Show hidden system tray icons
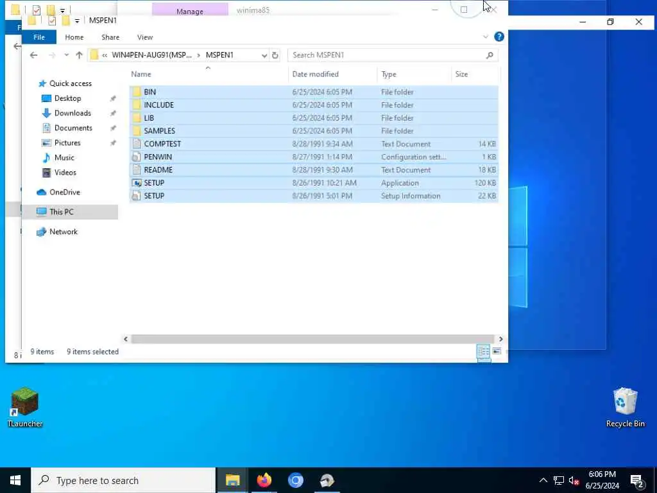The height and width of the screenshot is (493, 657). [x=543, y=480]
